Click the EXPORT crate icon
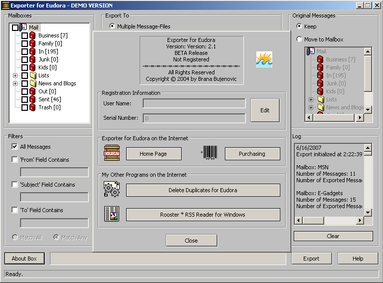383x283 pixels. (x=112, y=153)
